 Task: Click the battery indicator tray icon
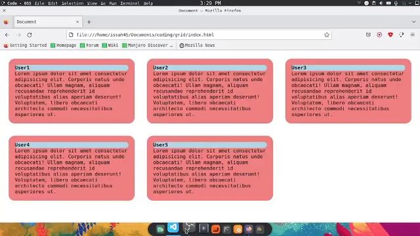[388, 3]
